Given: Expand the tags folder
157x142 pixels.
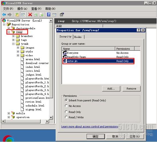Looking at the screenshot, I should tap(13, 40).
